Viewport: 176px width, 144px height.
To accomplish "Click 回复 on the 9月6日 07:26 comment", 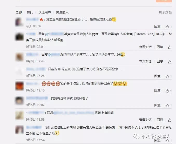I will (x=157, y=76).
